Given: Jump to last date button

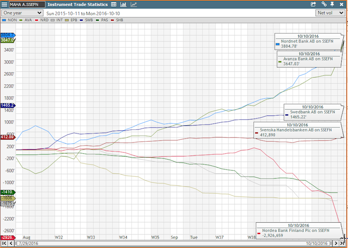Looking at the screenshot, I should (x=342, y=243).
